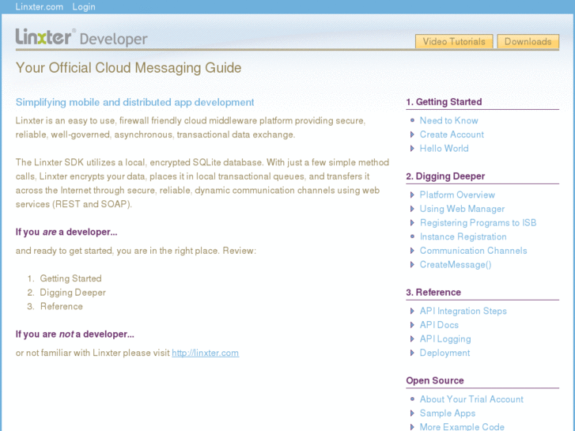Viewport: 575px width, 431px height.
Task: Open the Hello World link
Action: tap(444, 148)
